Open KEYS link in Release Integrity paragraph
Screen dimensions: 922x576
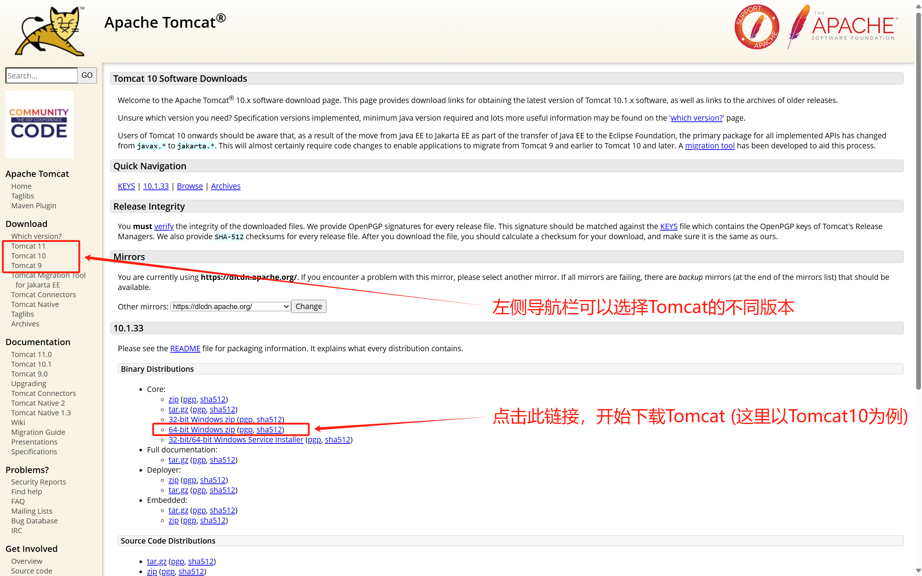669,226
